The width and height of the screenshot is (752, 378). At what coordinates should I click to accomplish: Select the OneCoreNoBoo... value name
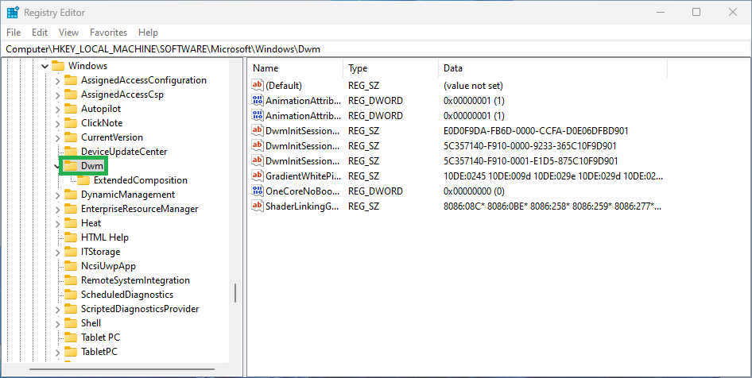pyautogui.click(x=303, y=191)
